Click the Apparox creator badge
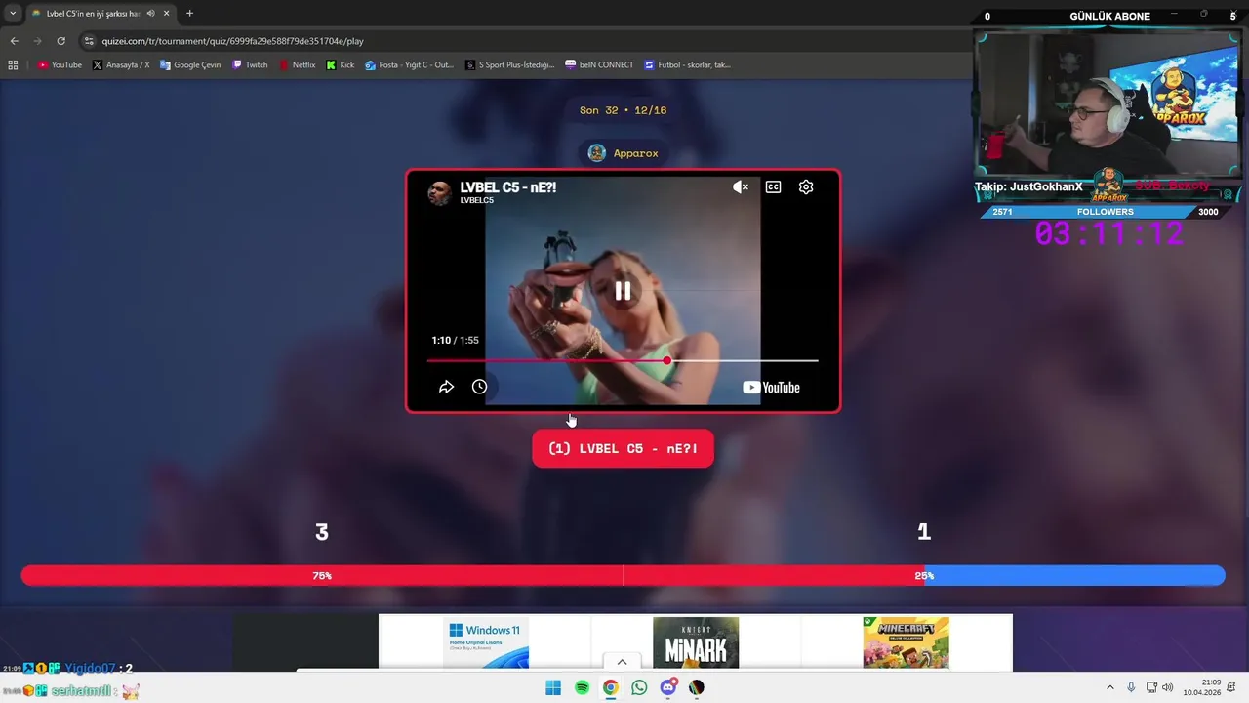Viewport: 1249px width, 703px height. [623, 153]
